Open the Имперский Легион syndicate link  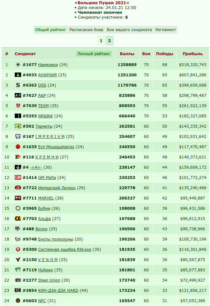coord(57,188)
